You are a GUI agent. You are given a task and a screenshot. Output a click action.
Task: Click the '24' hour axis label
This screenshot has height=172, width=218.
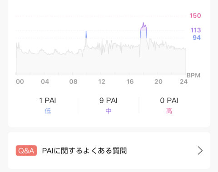click(183, 81)
